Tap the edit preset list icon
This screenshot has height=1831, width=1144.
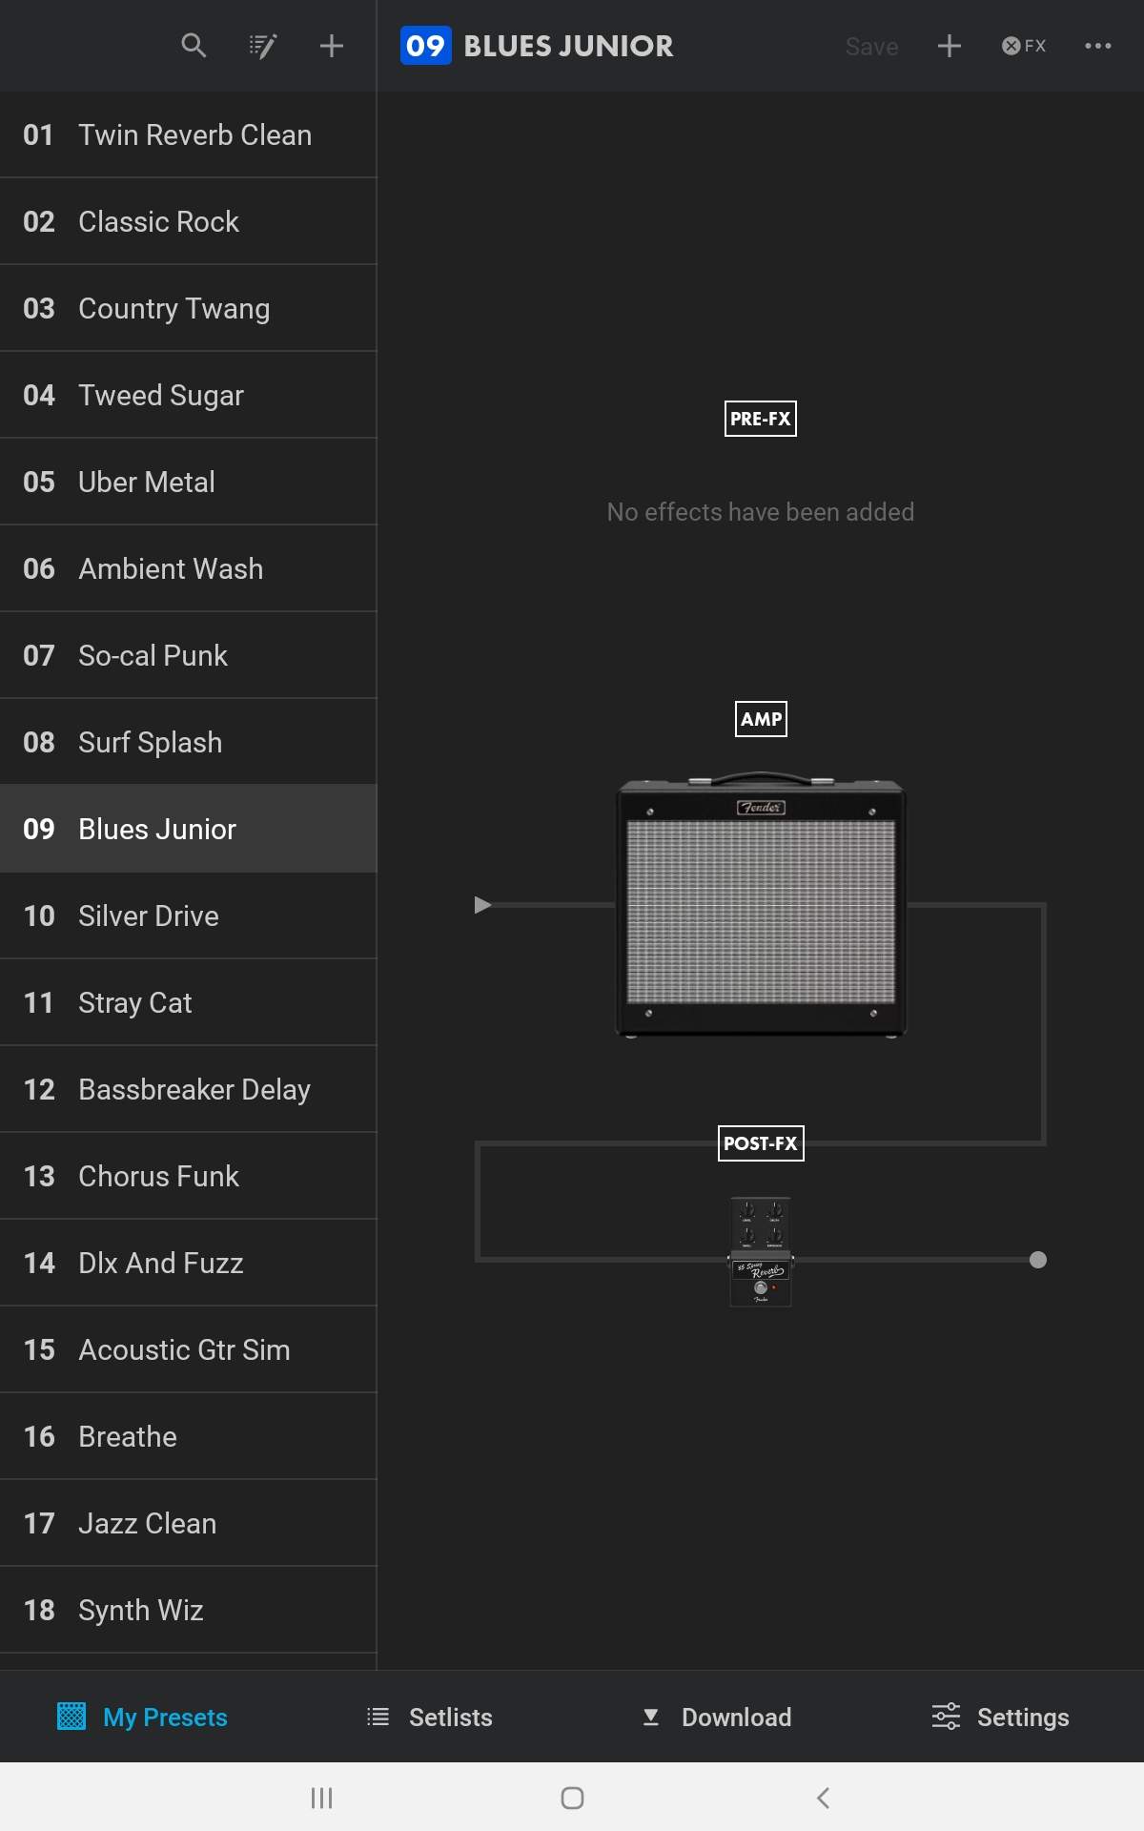(x=262, y=46)
